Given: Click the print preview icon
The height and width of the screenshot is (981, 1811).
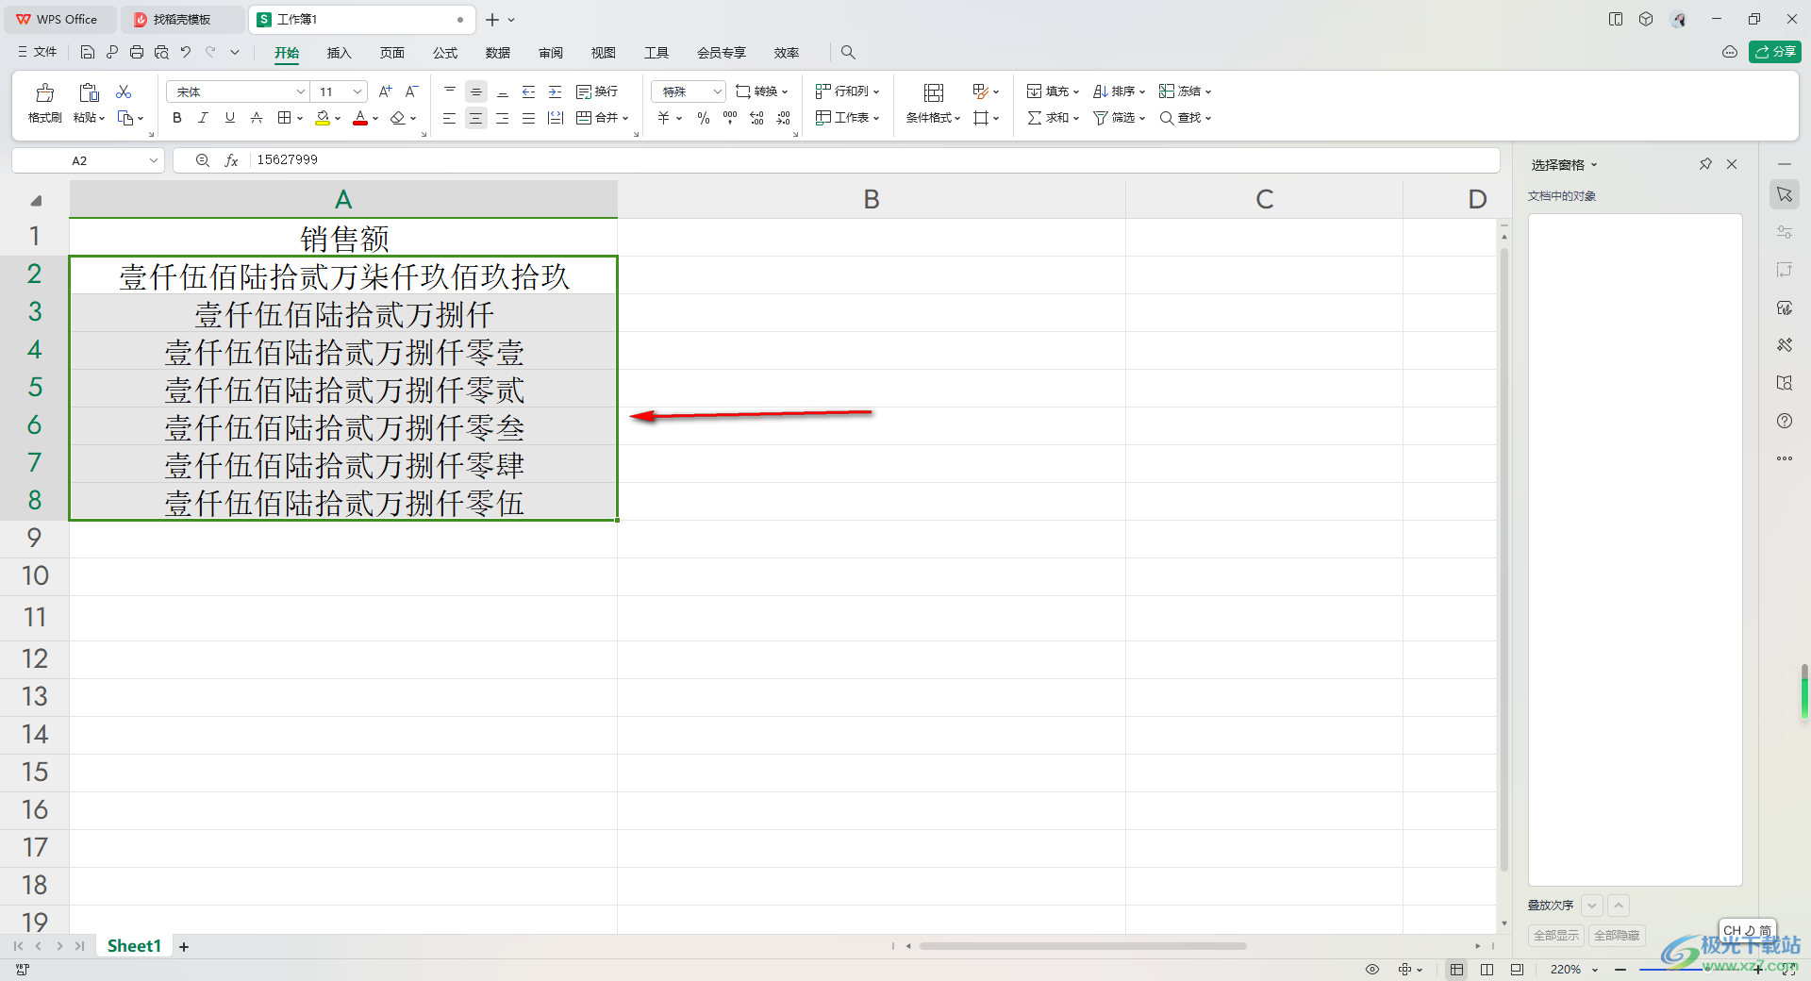Looking at the screenshot, I should tap(161, 52).
